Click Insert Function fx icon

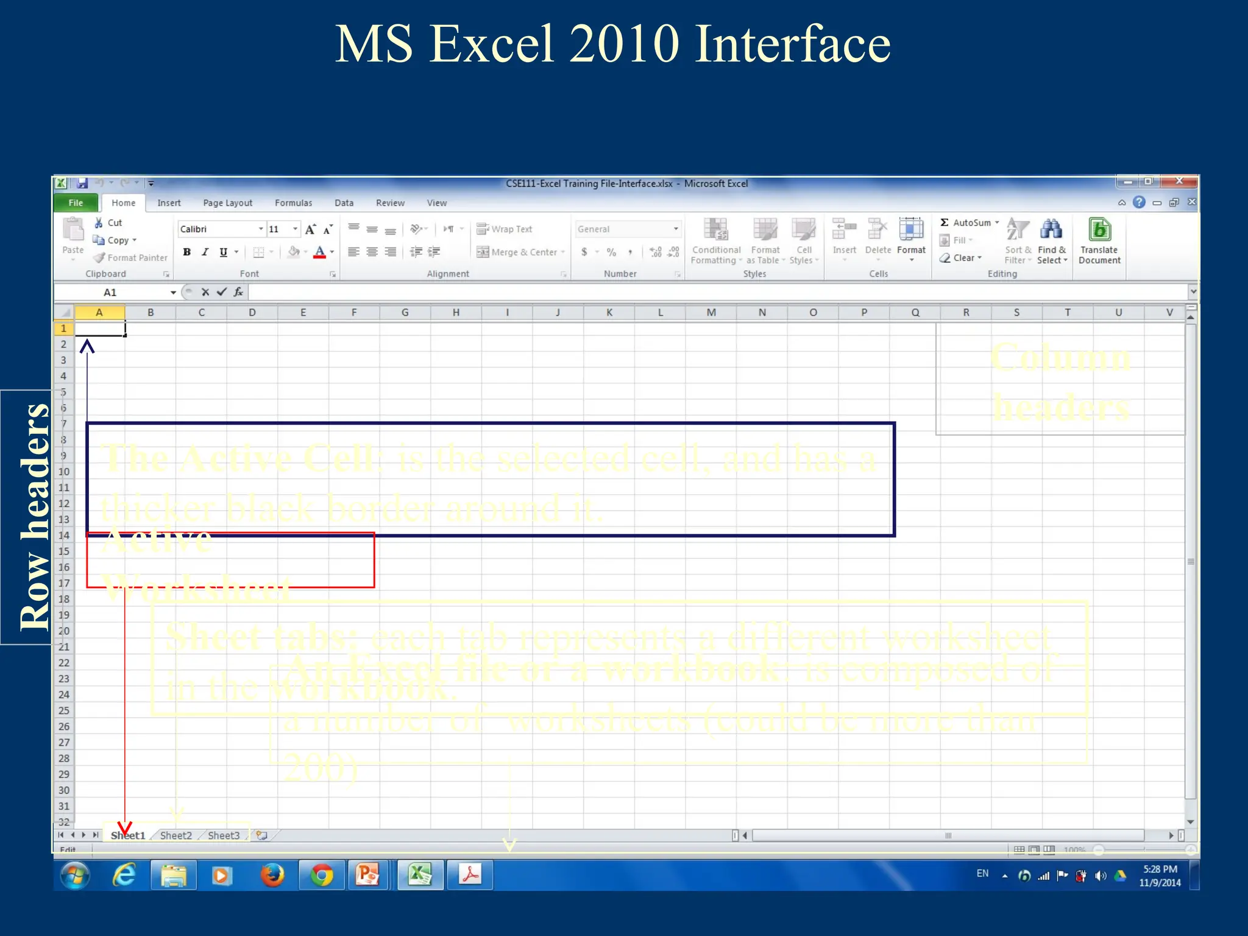pyautogui.click(x=238, y=292)
